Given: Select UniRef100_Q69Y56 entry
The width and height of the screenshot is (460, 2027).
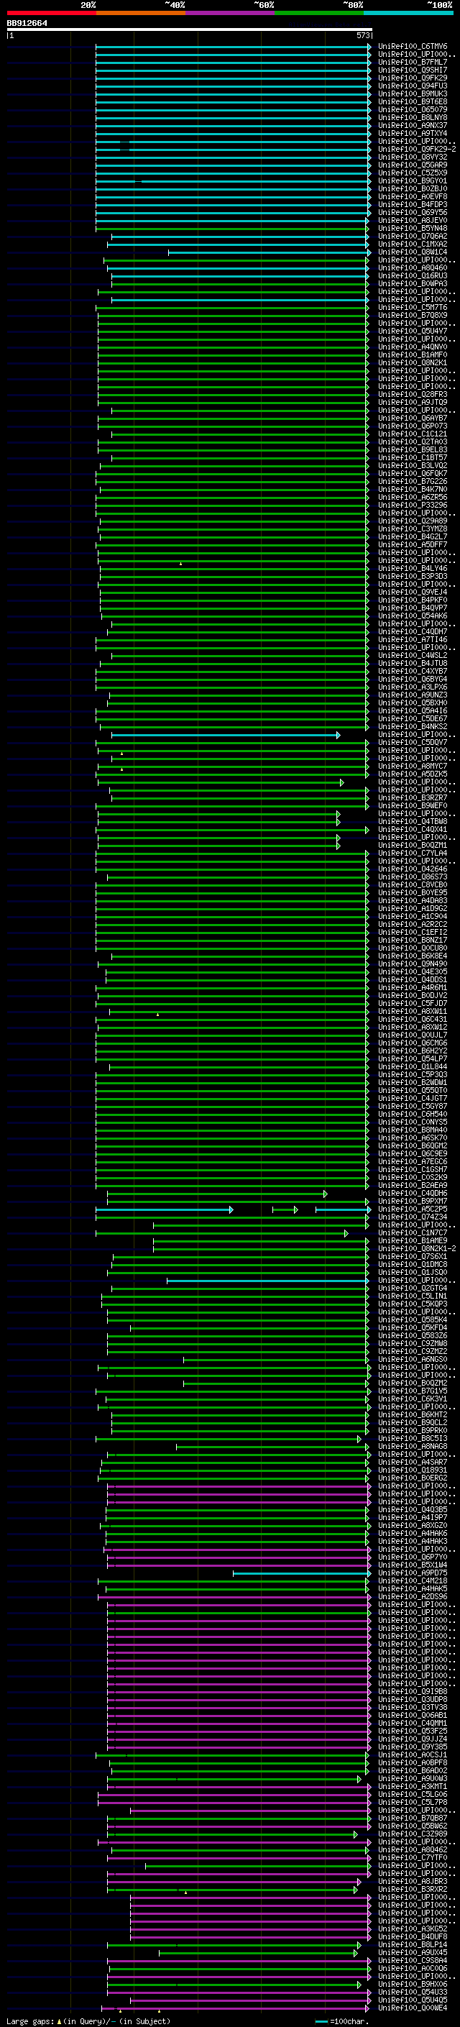Looking at the screenshot, I should point(412,212).
